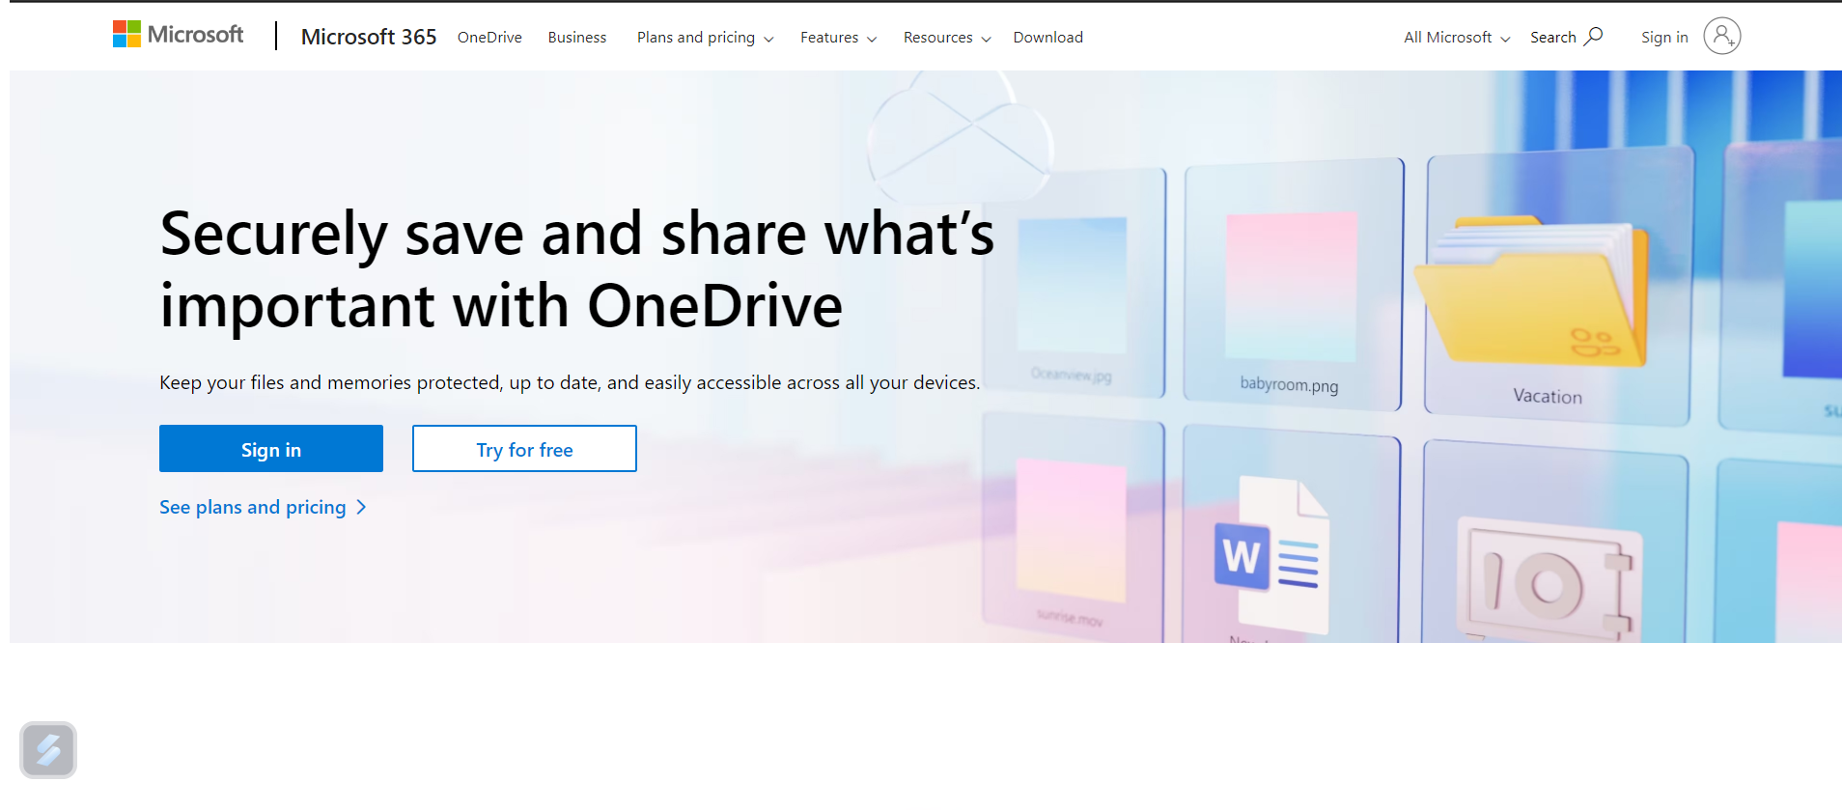This screenshot has width=1842, height=810.
Task: Expand the Features menu
Action: [838, 37]
